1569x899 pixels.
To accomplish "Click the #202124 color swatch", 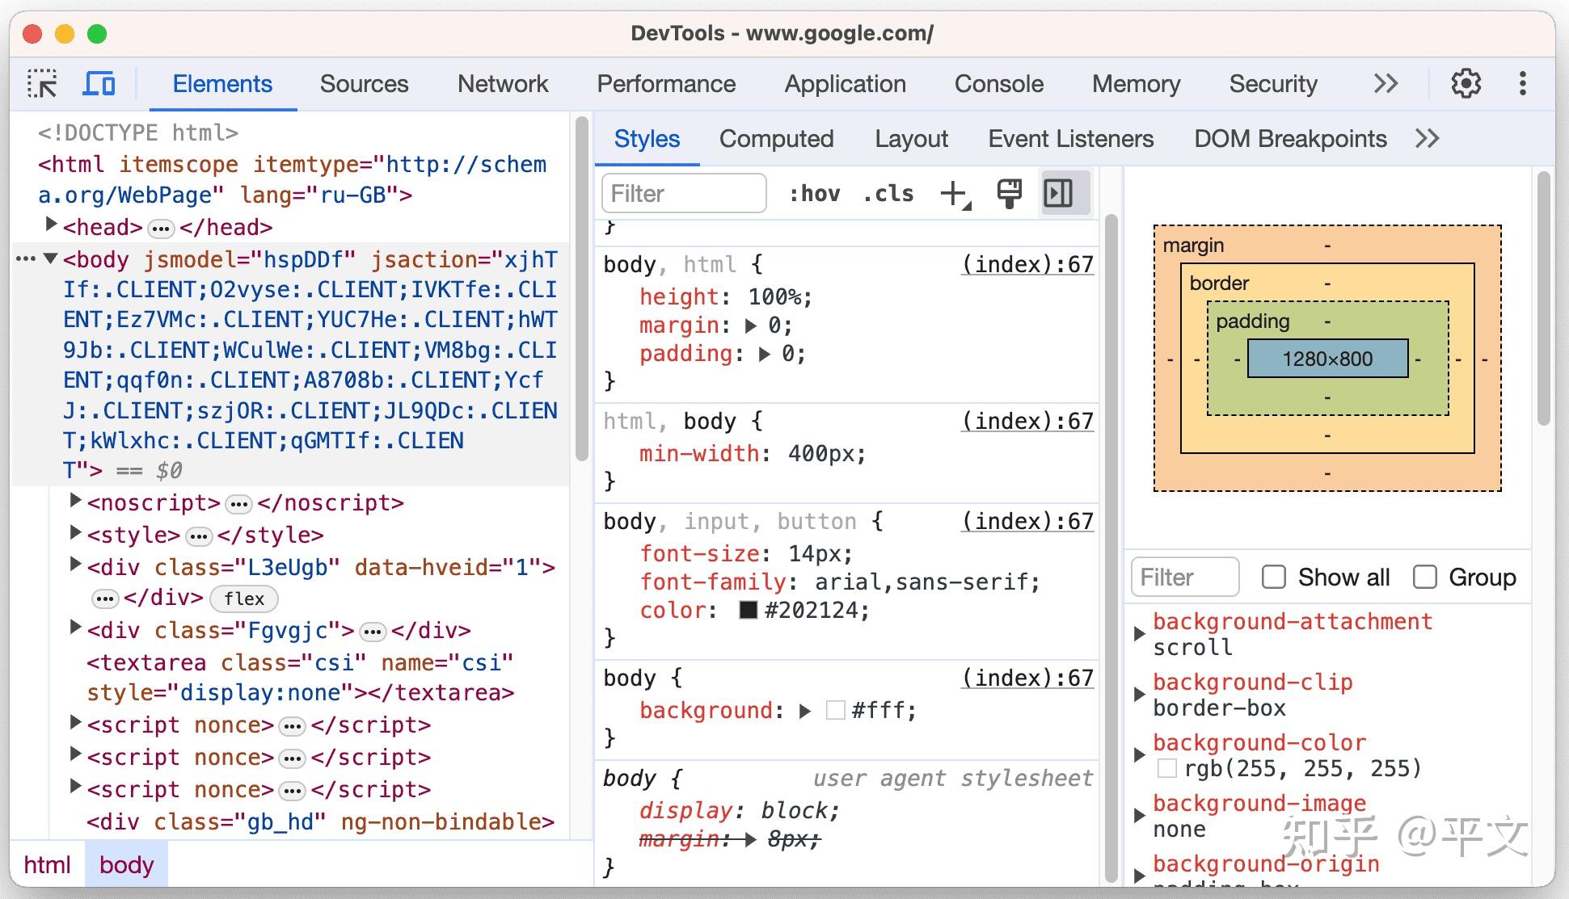I will (749, 610).
